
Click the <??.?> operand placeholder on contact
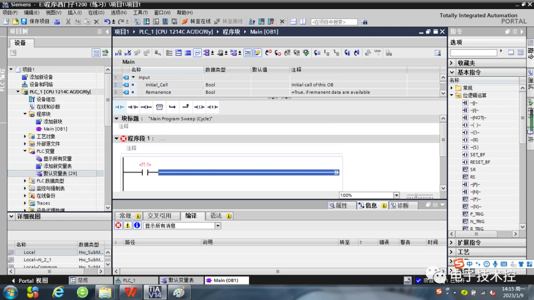pos(145,164)
